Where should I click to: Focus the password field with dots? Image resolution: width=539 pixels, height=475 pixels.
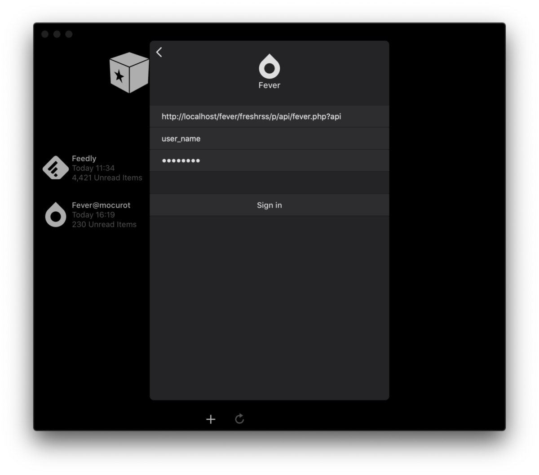pos(269,160)
